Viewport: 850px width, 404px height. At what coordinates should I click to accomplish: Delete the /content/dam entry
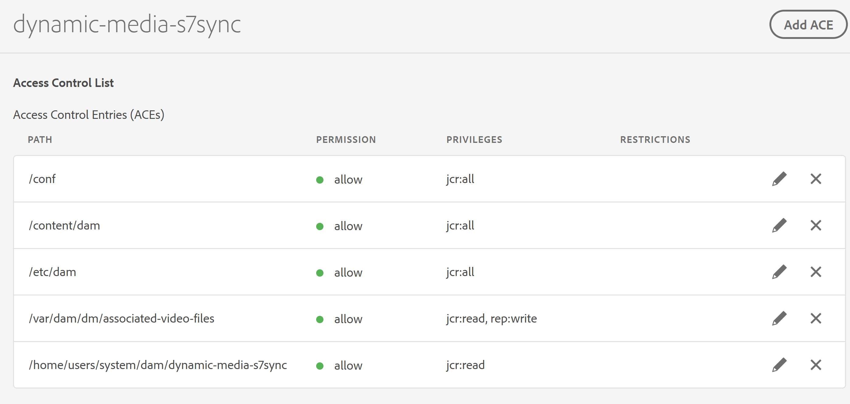pyautogui.click(x=816, y=225)
